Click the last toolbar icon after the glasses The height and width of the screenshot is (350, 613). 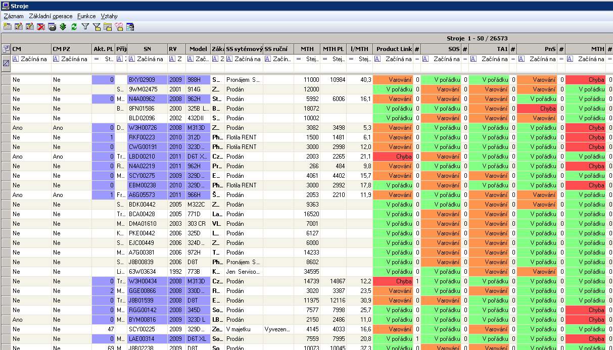point(130,27)
